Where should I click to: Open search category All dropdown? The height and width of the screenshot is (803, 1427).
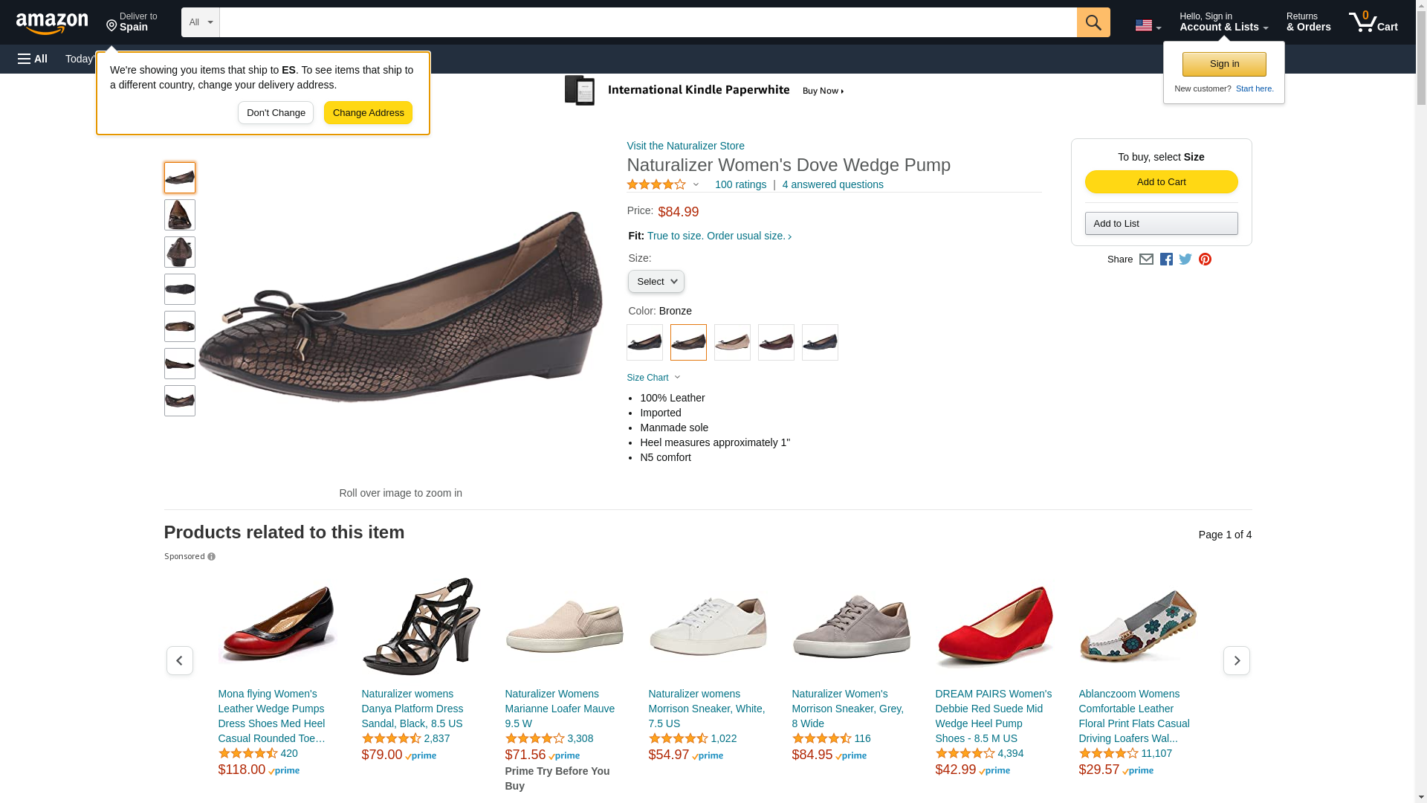[x=200, y=22]
